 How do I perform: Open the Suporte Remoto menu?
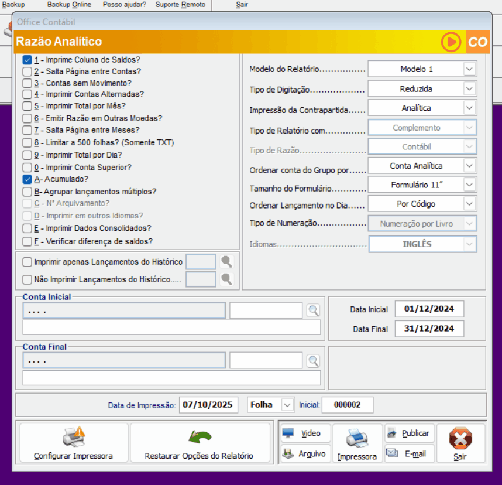(180, 5)
